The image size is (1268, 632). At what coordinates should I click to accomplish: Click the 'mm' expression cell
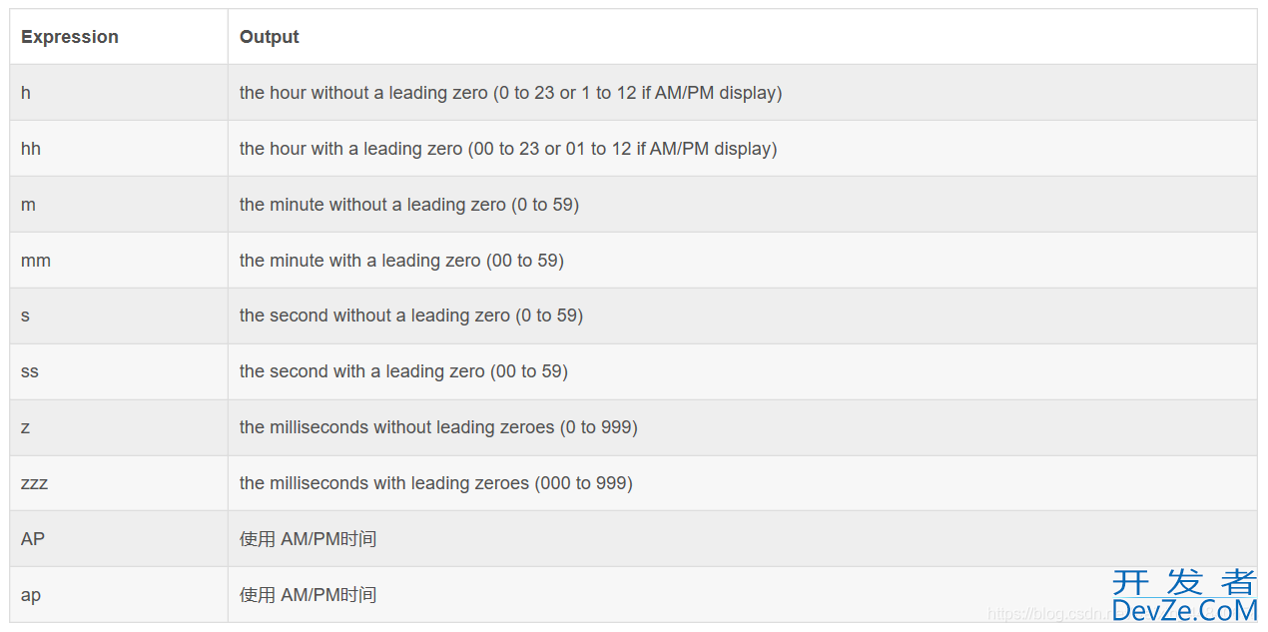point(119,261)
